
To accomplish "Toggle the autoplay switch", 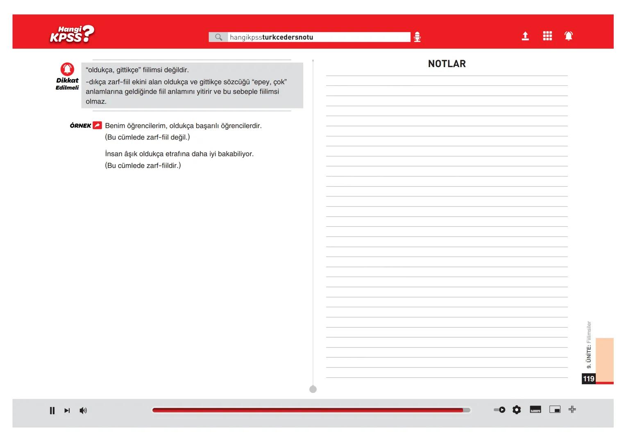I will 499,410.
